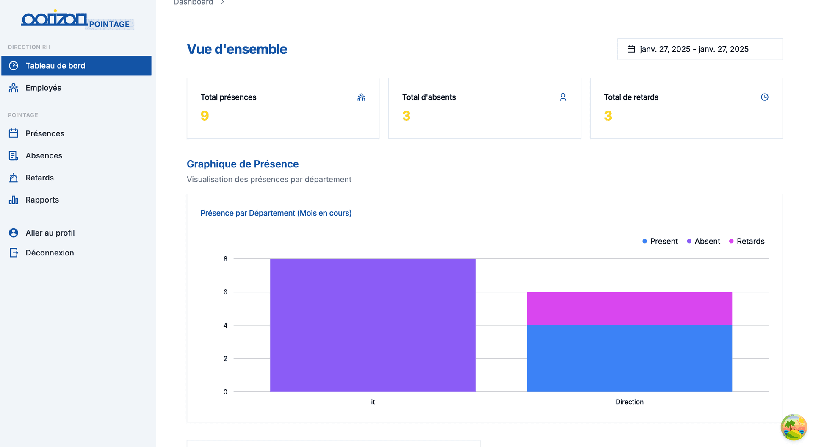Select the Tableau de bord clock icon
The image size is (813, 447).
tap(14, 66)
